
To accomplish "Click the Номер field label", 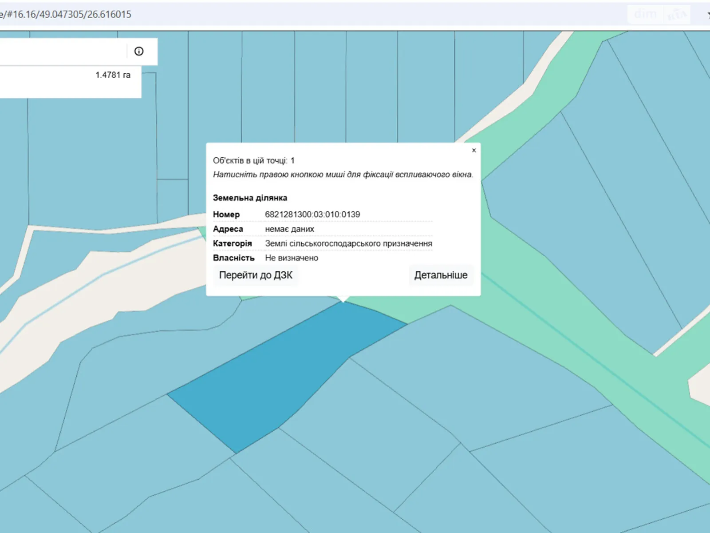I will pyautogui.click(x=226, y=215).
